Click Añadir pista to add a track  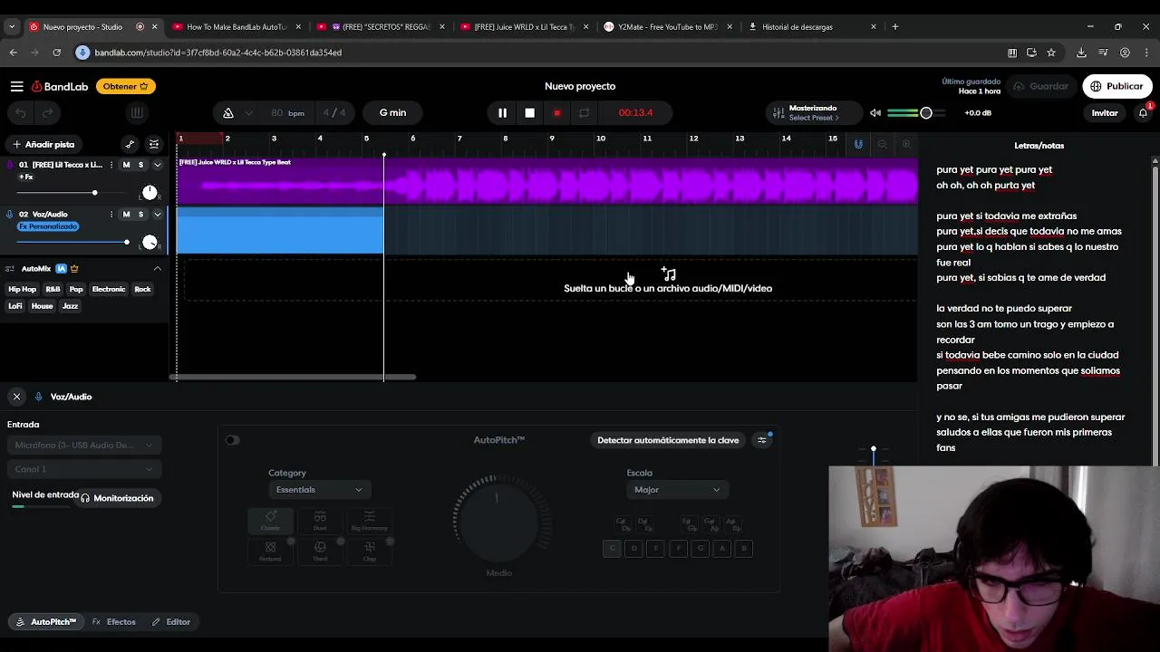(43, 144)
